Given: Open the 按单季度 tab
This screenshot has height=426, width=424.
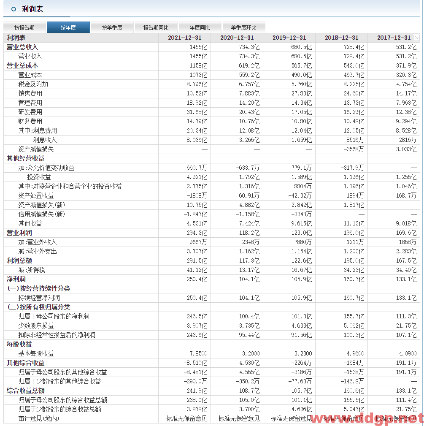Looking at the screenshot, I should [112, 27].
